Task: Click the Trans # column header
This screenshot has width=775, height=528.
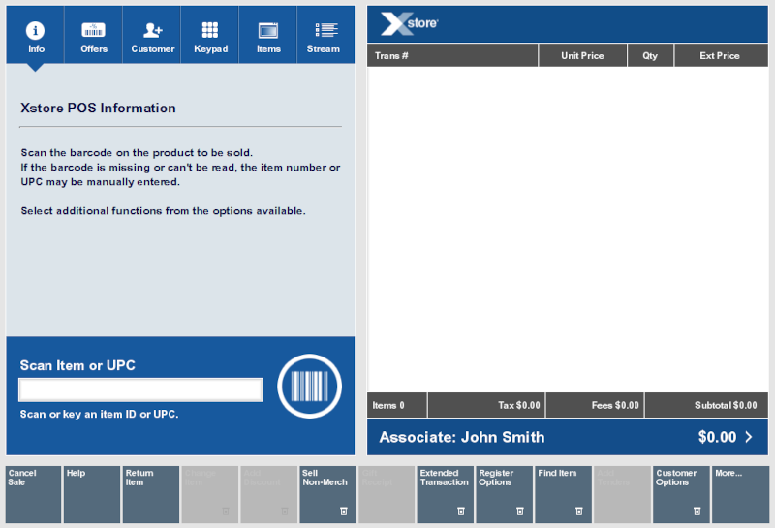Action: pyautogui.click(x=452, y=55)
